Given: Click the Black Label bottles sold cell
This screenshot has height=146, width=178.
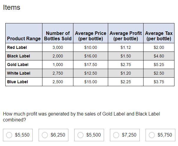Looking at the screenshot, I should [x=58, y=56].
